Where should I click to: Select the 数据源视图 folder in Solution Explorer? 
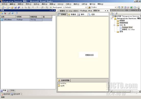pos(124,23)
